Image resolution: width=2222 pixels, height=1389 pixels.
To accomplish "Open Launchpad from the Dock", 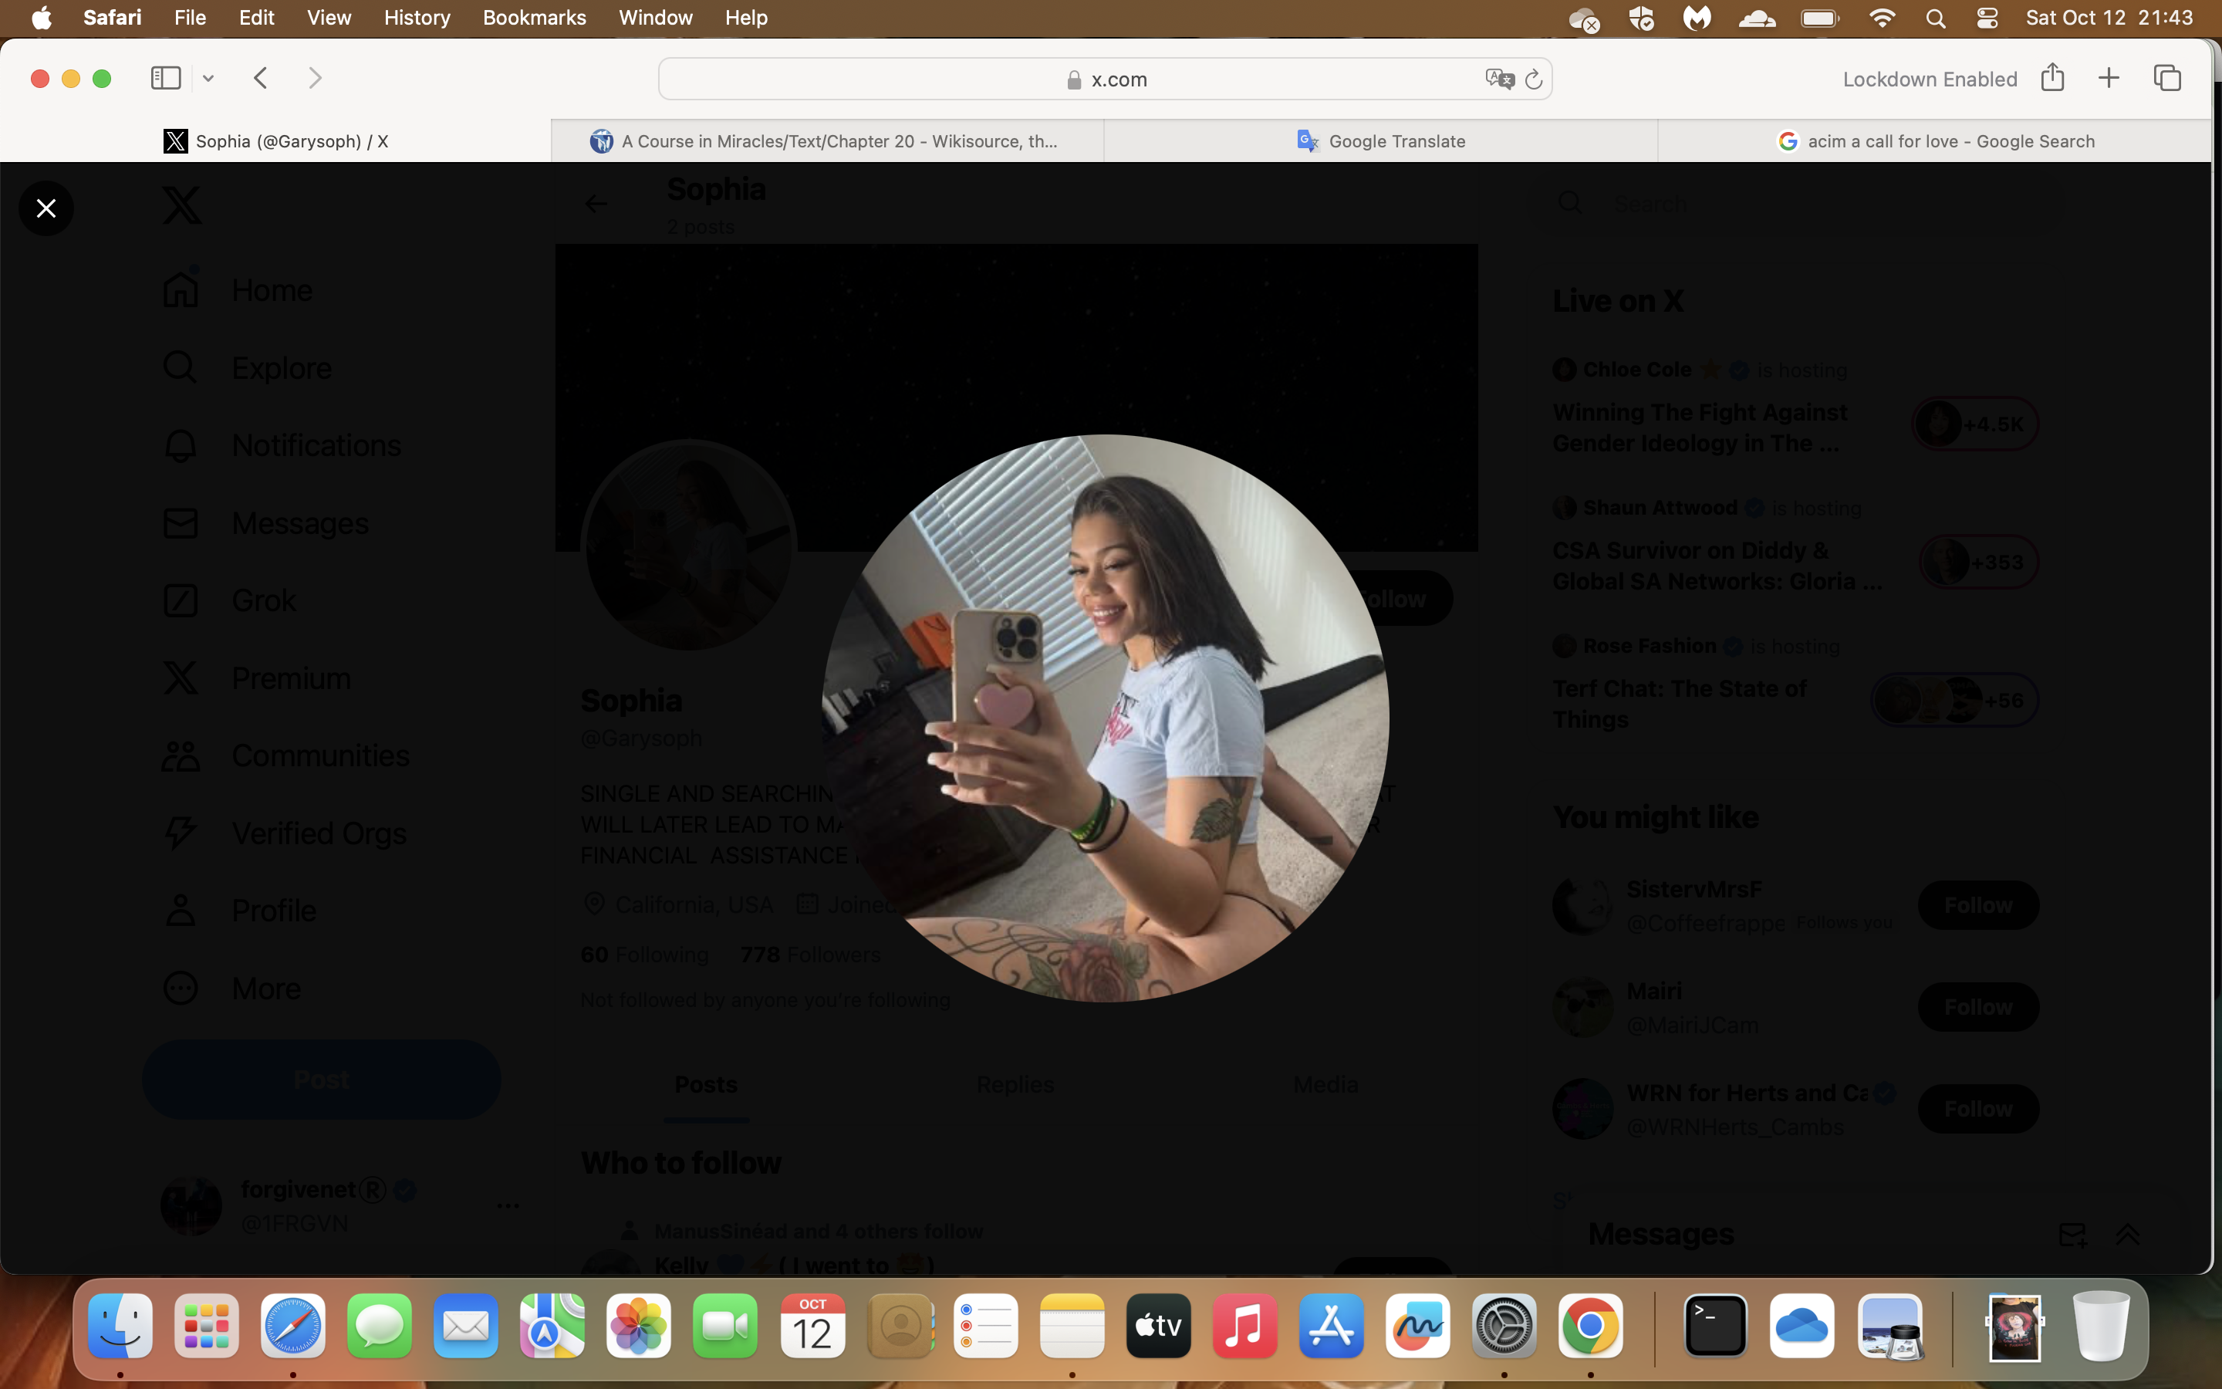I will (207, 1326).
